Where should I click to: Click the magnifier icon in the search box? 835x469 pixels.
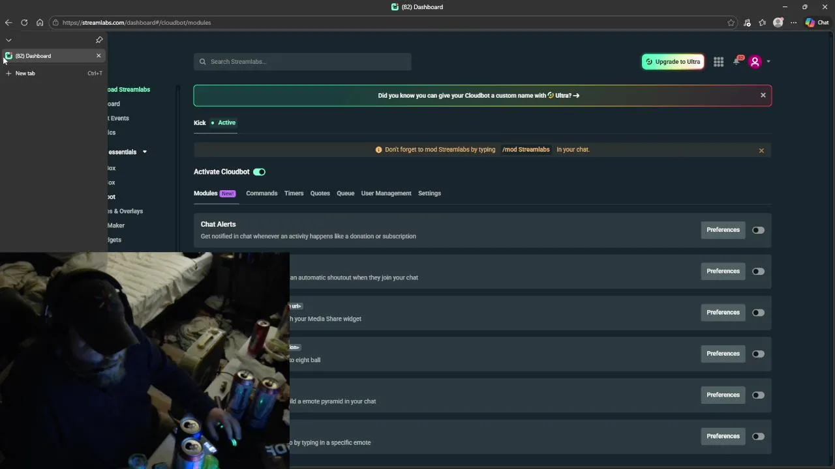(202, 61)
